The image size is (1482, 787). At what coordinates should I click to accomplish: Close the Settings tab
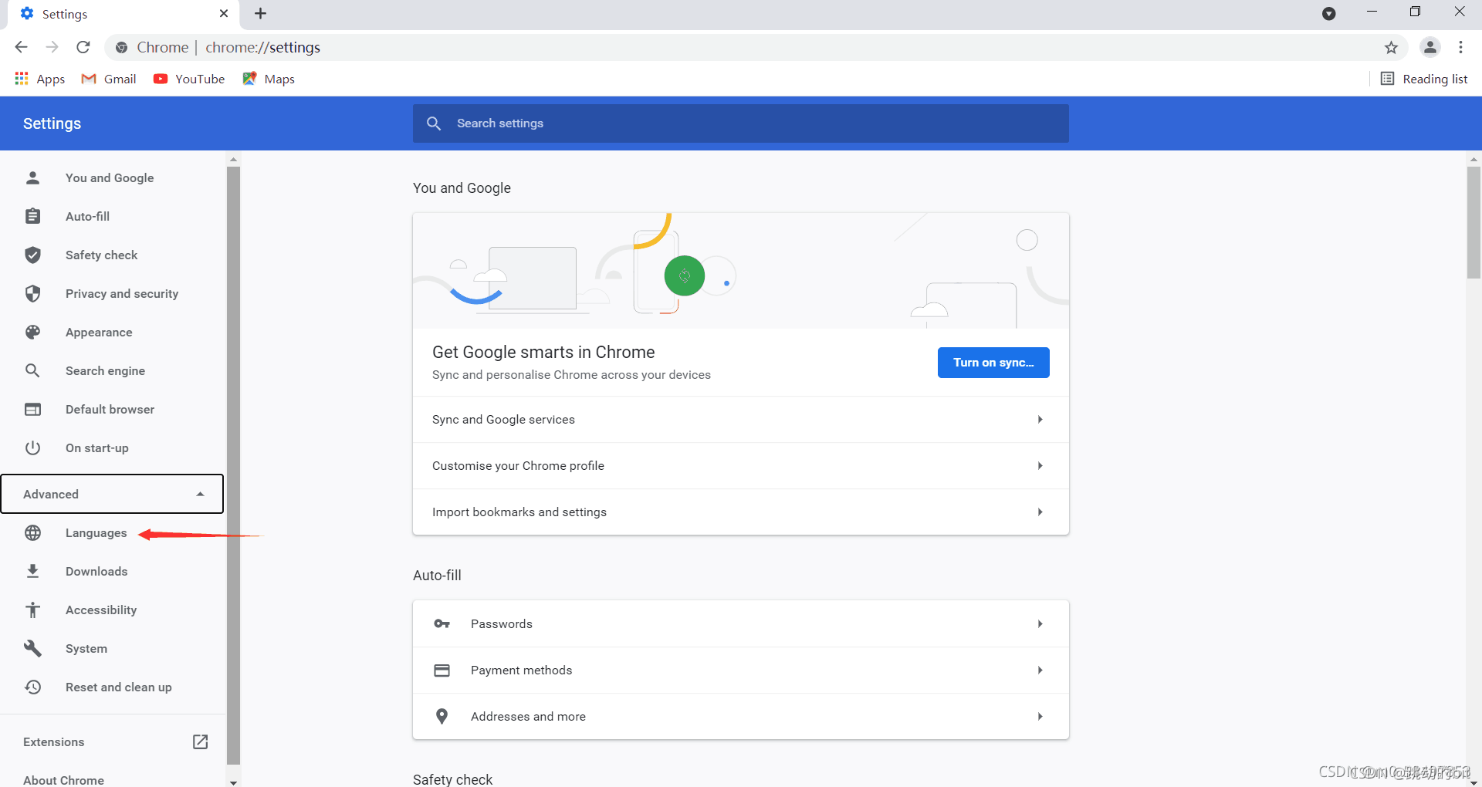(224, 13)
